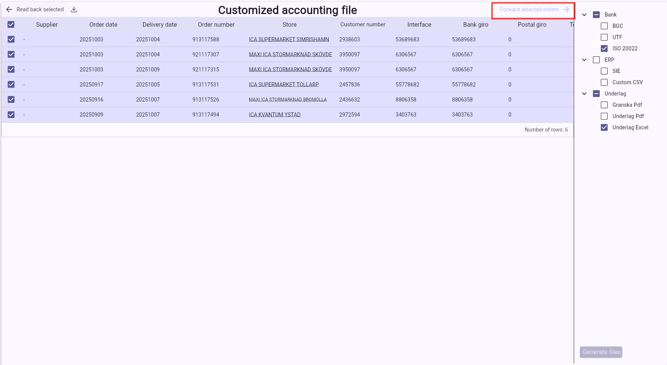667x365 pixels.
Task: Click bank giro value 55778682 cell
Action: 464,85
